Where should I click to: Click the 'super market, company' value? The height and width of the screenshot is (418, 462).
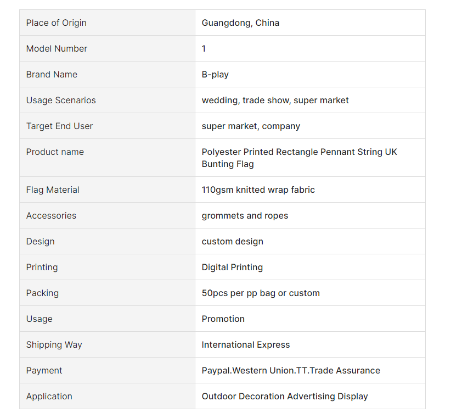tap(251, 126)
